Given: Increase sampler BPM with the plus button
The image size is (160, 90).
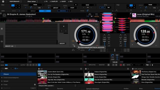Looking at the screenshot, I should pos(116,65).
